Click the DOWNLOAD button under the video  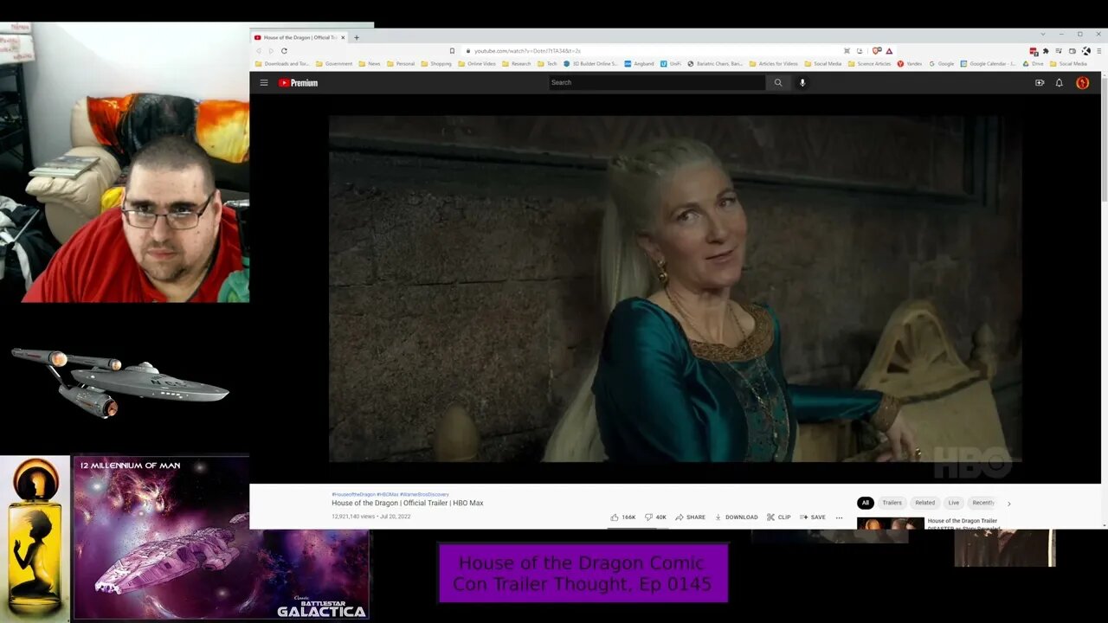pos(737,517)
